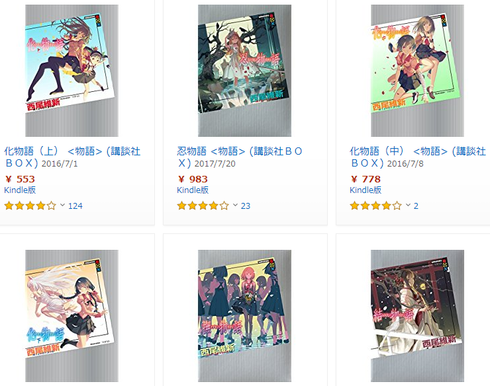Image resolution: width=490 pixels, height=386 pixels.
Task: Click star rating of 化物語（中）
Action: pos(376,206)
